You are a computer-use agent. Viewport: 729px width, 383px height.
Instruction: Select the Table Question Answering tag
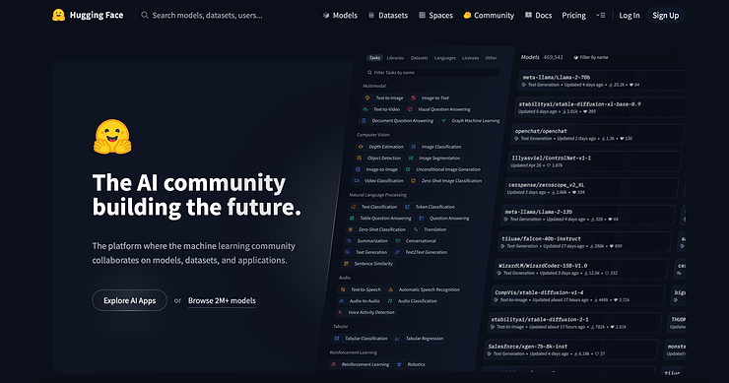tap(380, 218)
